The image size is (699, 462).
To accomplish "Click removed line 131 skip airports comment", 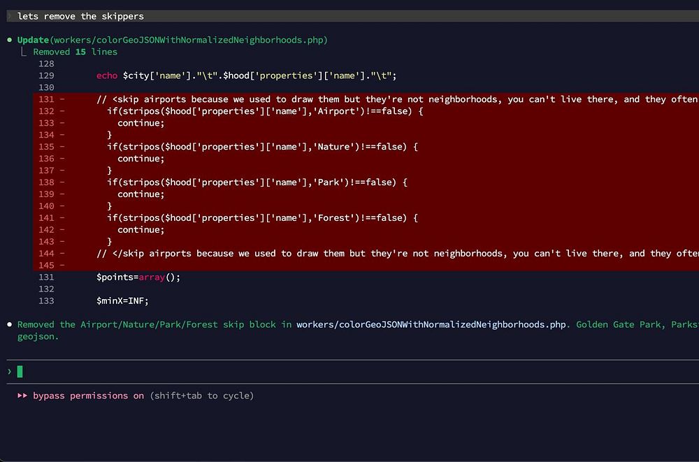I will (397, 99).
